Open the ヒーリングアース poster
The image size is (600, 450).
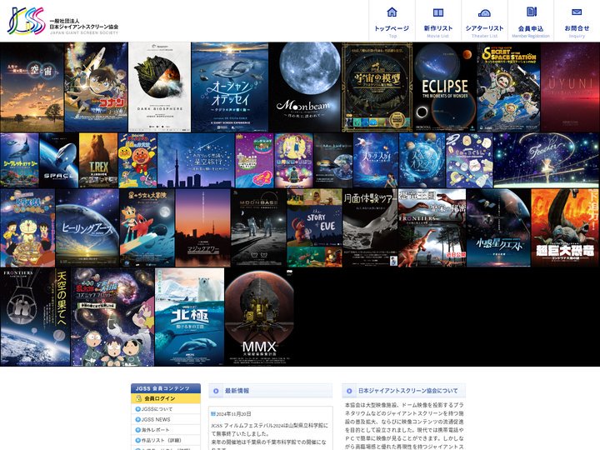click(87, 228)
